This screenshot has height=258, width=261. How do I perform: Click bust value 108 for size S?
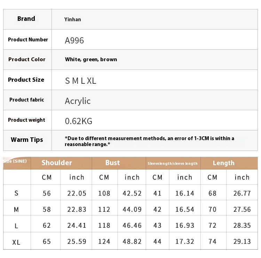104,193
